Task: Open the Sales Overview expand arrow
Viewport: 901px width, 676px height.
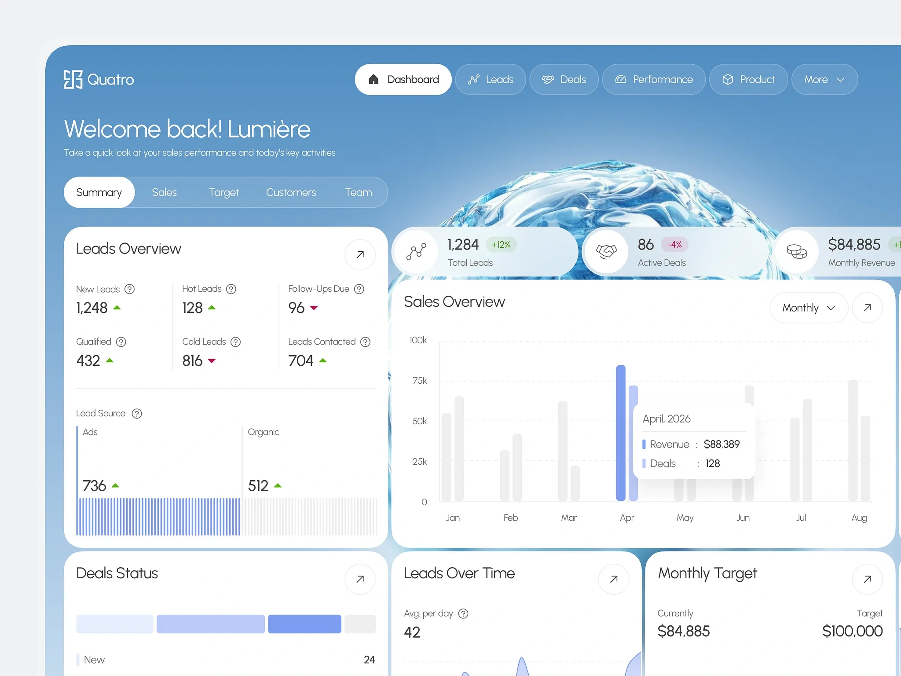Action: [867, 308]
